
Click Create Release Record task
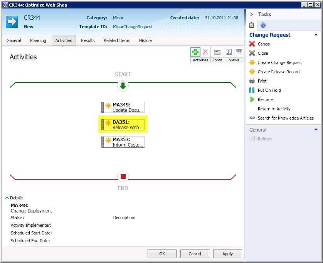(278, 72)
